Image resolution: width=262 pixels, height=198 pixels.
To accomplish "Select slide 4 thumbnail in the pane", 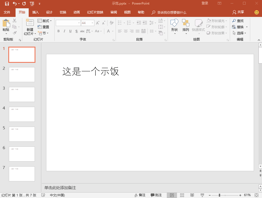I will pyautogui.click(x=22, y=114).
